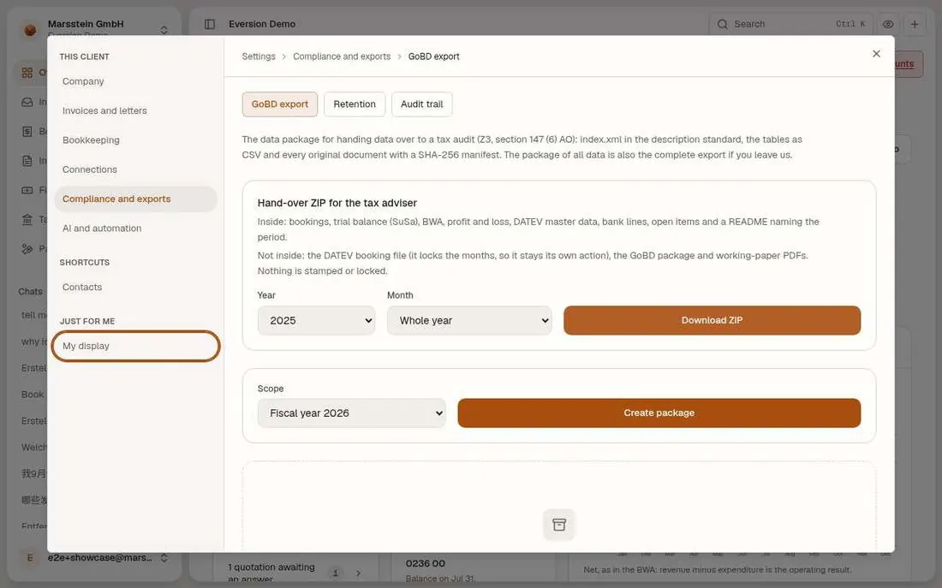
Task: Click the Eversion Demo title in top bar
Action: [x=262, y=24]
